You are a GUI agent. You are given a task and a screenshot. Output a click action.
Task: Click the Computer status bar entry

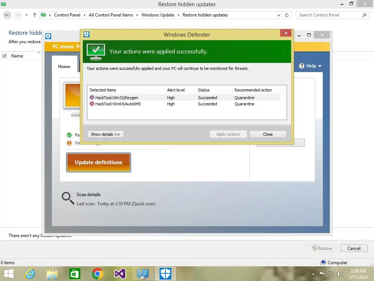[x=334, y=263]
